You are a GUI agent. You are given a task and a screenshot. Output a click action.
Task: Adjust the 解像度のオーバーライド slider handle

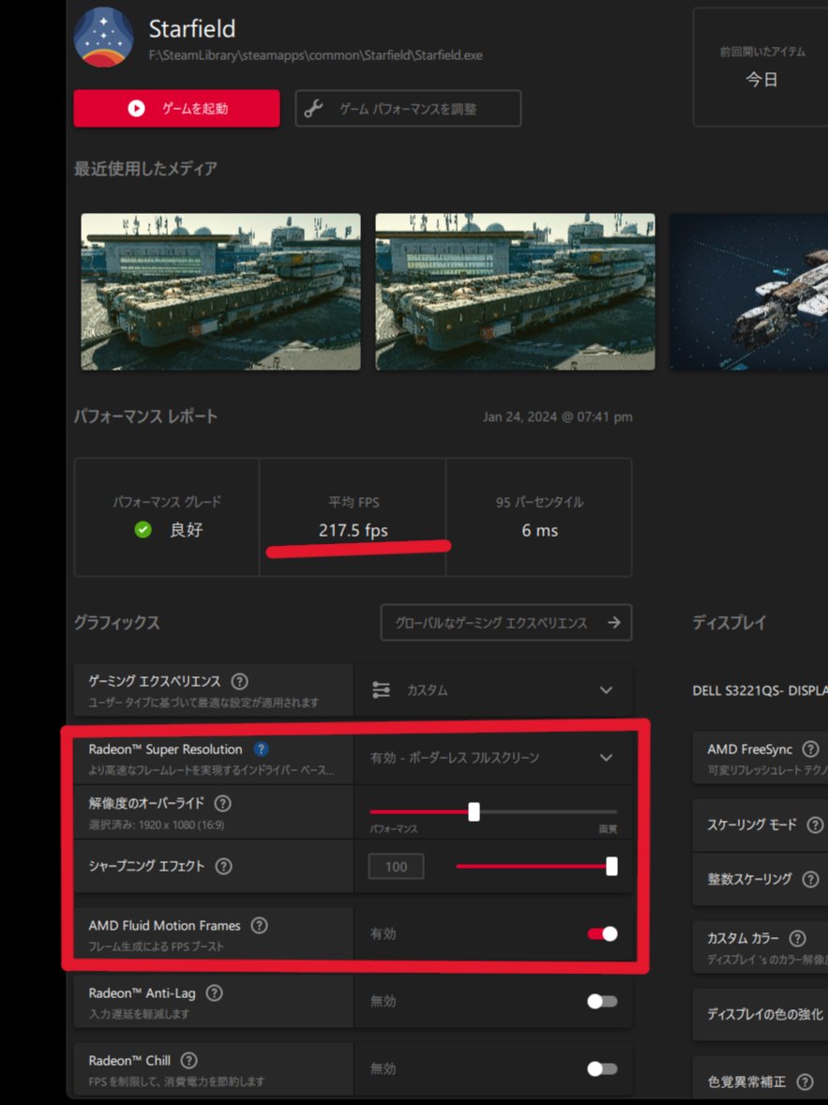pyautogui.click(x=474, y=811)
